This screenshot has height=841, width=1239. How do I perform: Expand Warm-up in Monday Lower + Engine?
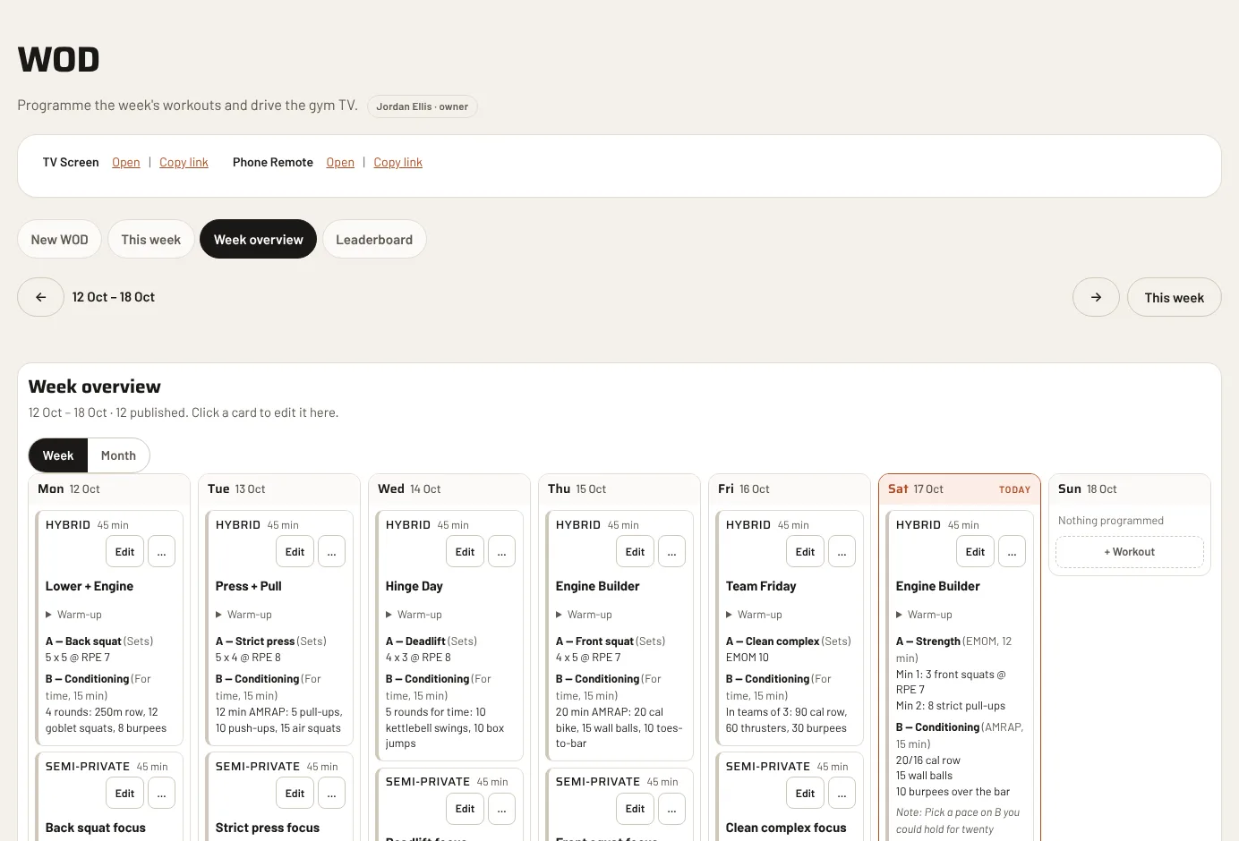(x=73, y=615)
